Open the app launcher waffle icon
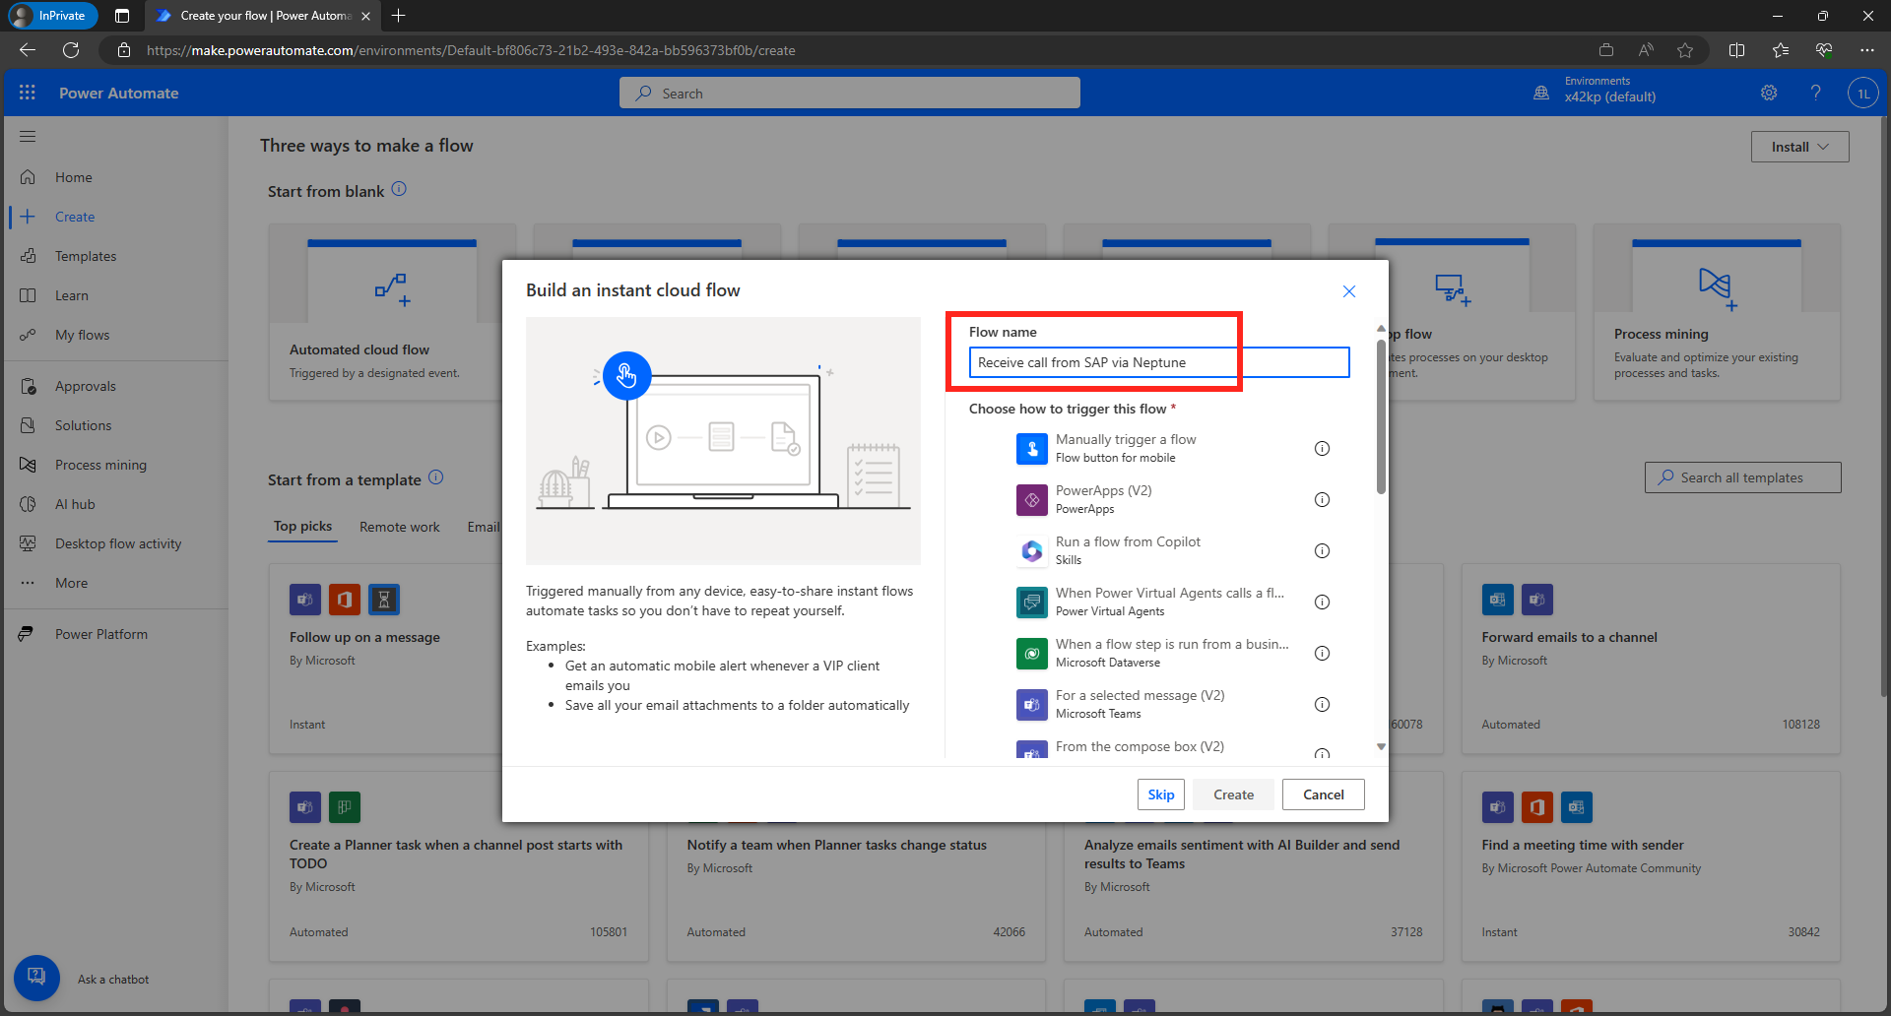Image resolution: width=1891 pixels, height=1016 pixels. point(28,93)
